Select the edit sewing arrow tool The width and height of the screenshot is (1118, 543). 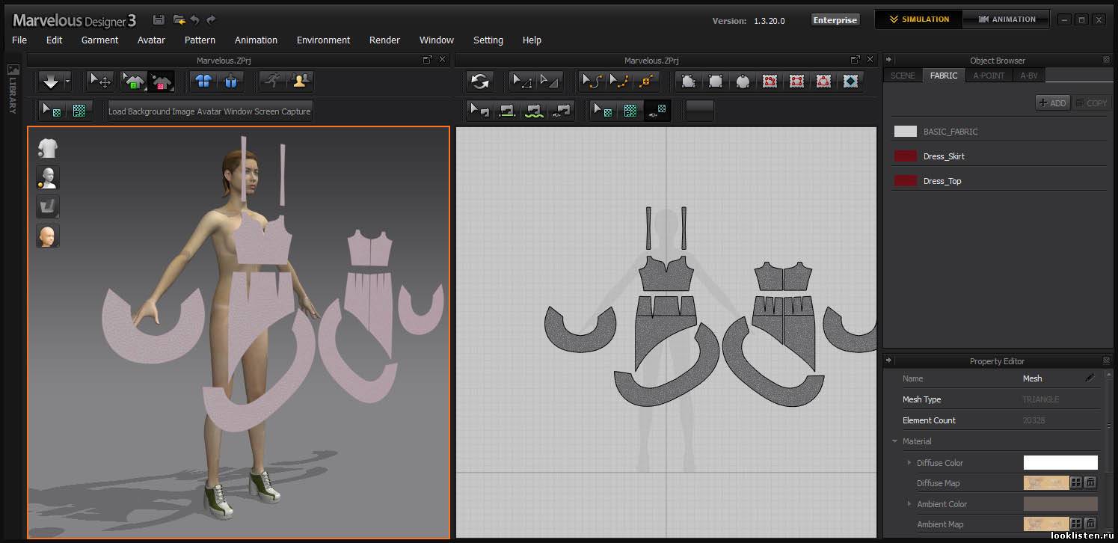click(480, 111)
